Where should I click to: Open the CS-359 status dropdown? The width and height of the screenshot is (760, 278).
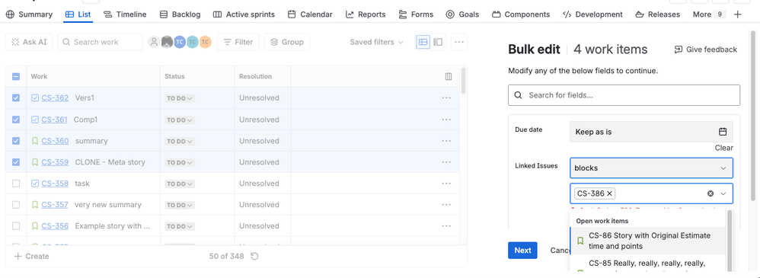point(180,162)
